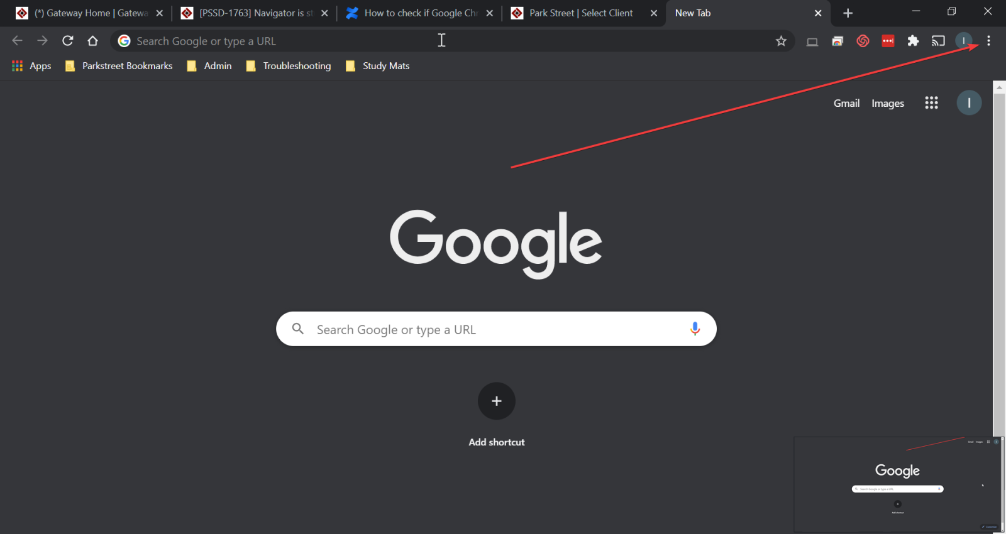This screenshot has height=534, width=1006.
Task: Switch to the Park Street Select Client tab
Action: (585, 13)
